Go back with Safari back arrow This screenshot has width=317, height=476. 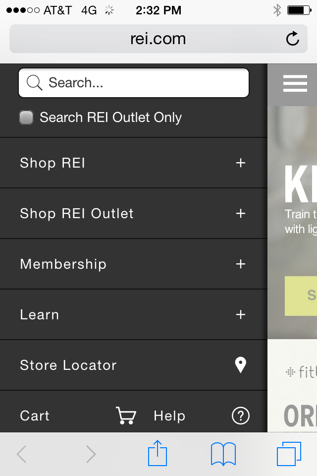(21, 454)
